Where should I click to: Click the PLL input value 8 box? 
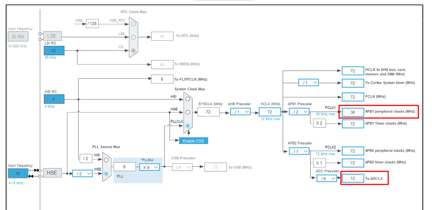125,167
